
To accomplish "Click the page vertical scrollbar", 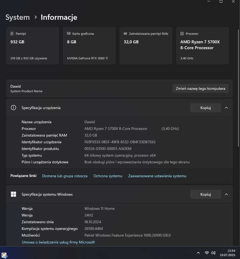I will [x=238, y=88].
